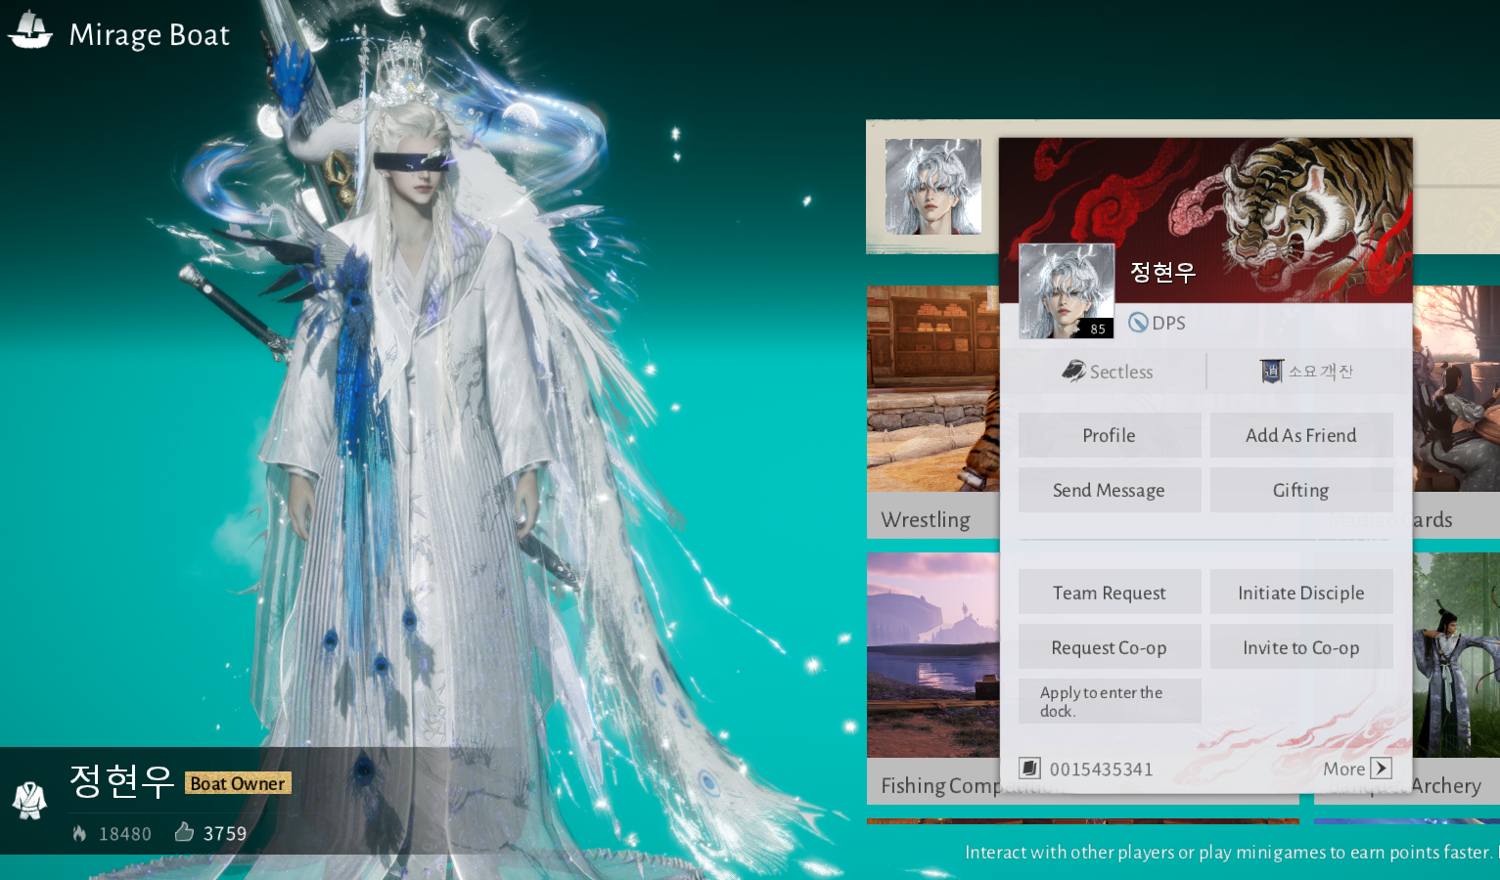Click the flame popularity icon
Viewport: 1500px width, 880px height.
tap(79, 833)
